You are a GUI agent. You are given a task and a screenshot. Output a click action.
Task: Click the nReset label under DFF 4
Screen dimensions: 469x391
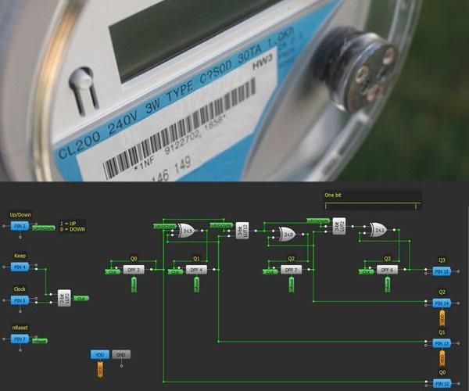[x=196, y=285]
